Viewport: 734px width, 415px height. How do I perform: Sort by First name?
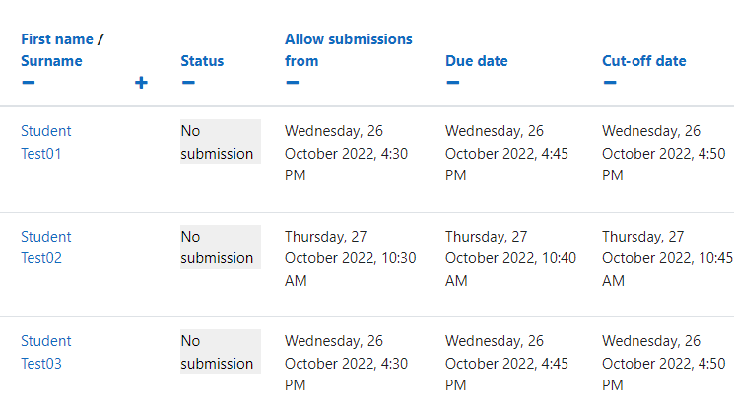(57, 39)
